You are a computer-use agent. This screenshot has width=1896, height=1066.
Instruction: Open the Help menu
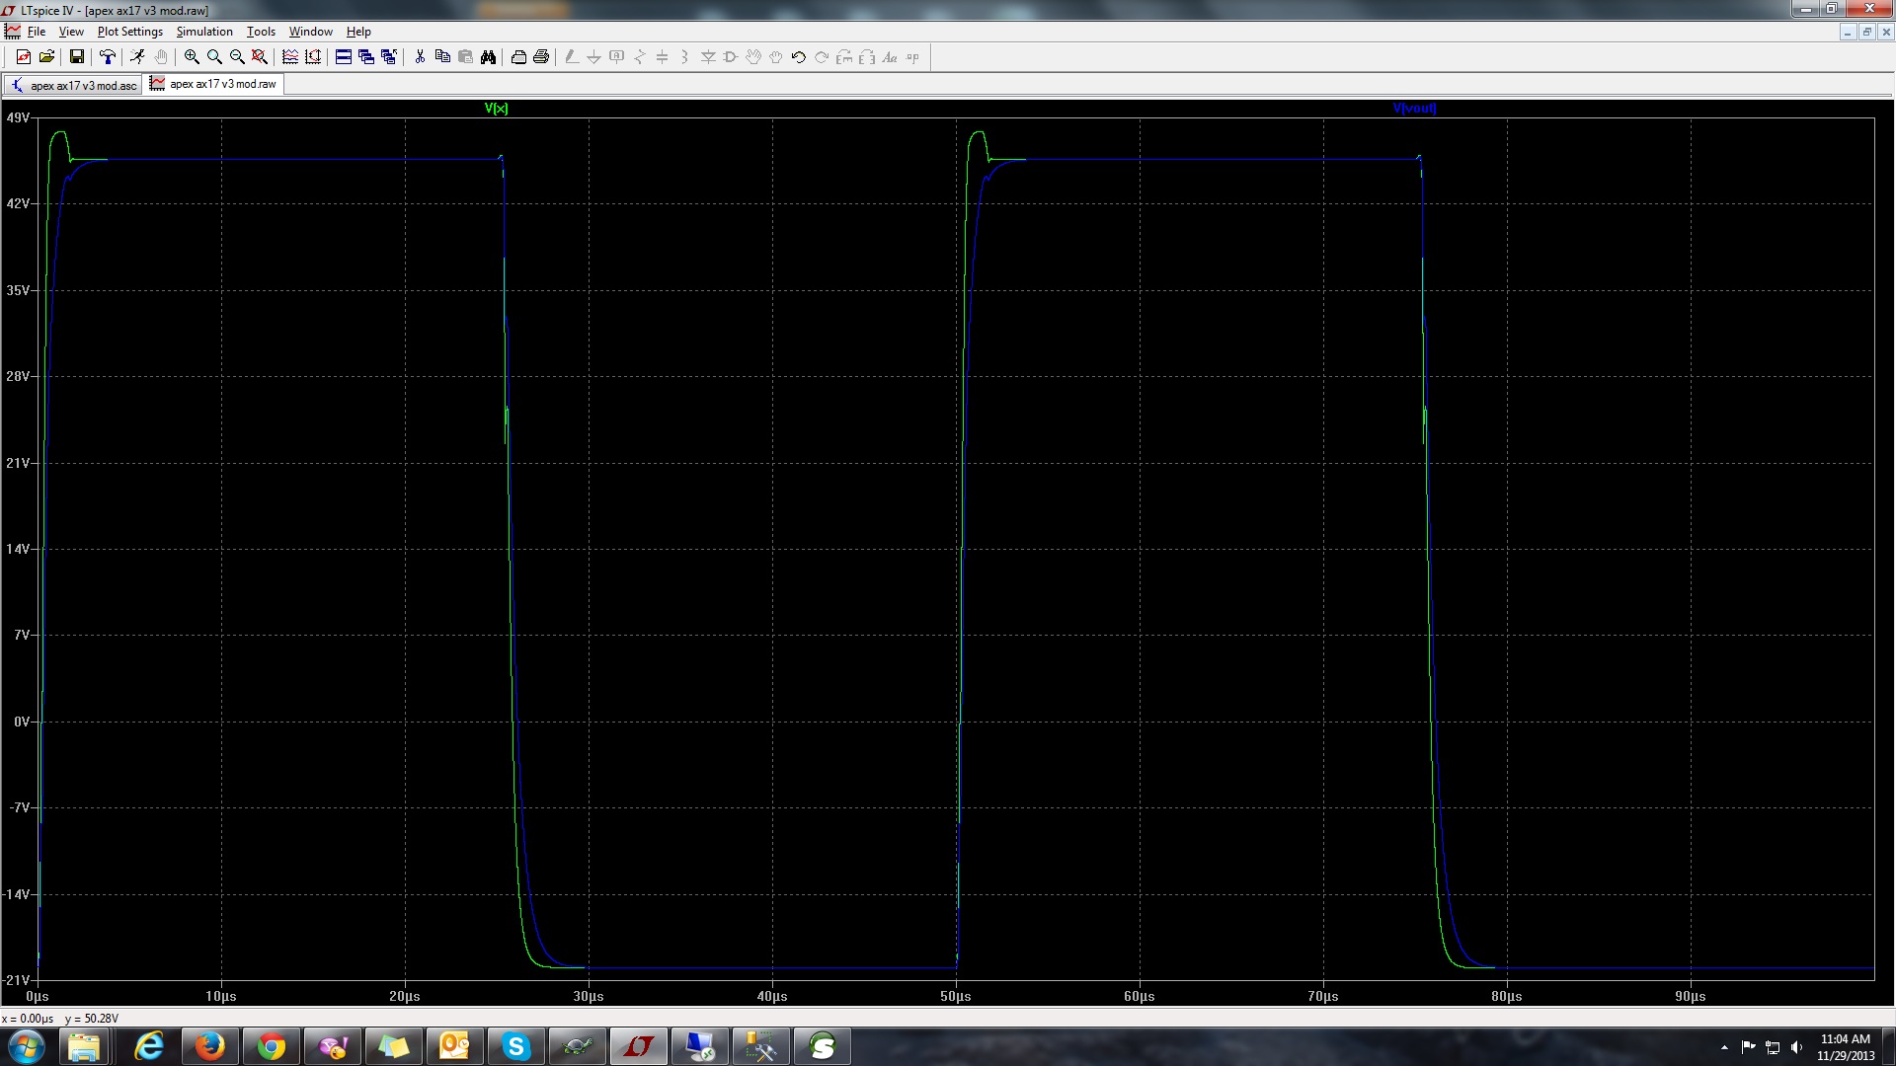358,32
